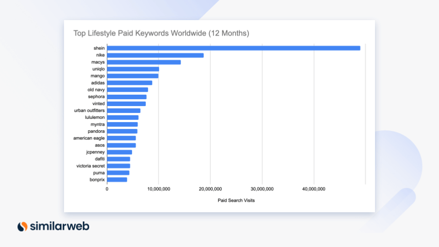Click the '0' axis tick label
This screenshot has height=247, width=439.
click(x=107, y=189)
